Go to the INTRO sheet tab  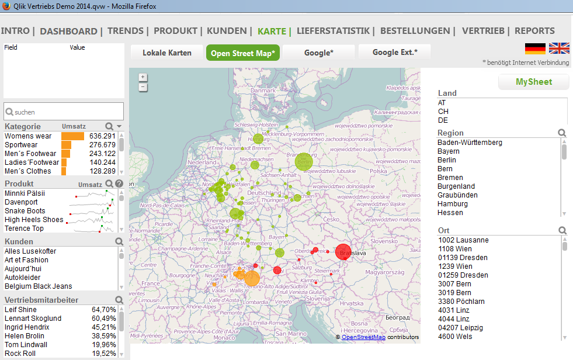[x=15, y=31]
